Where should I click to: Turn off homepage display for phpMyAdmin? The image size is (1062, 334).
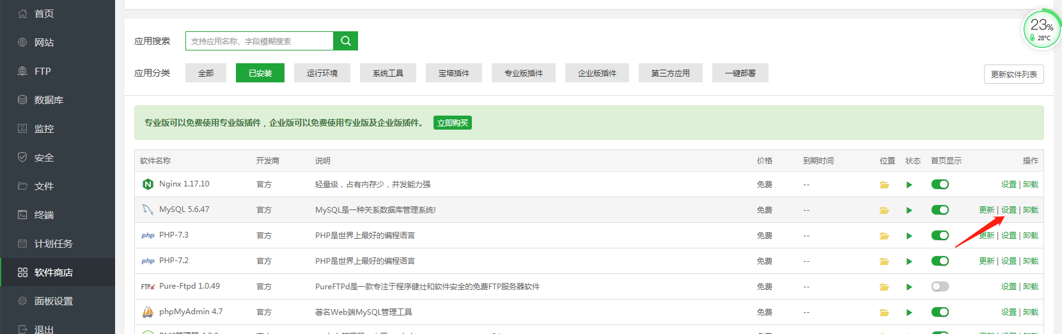(940, 312)
